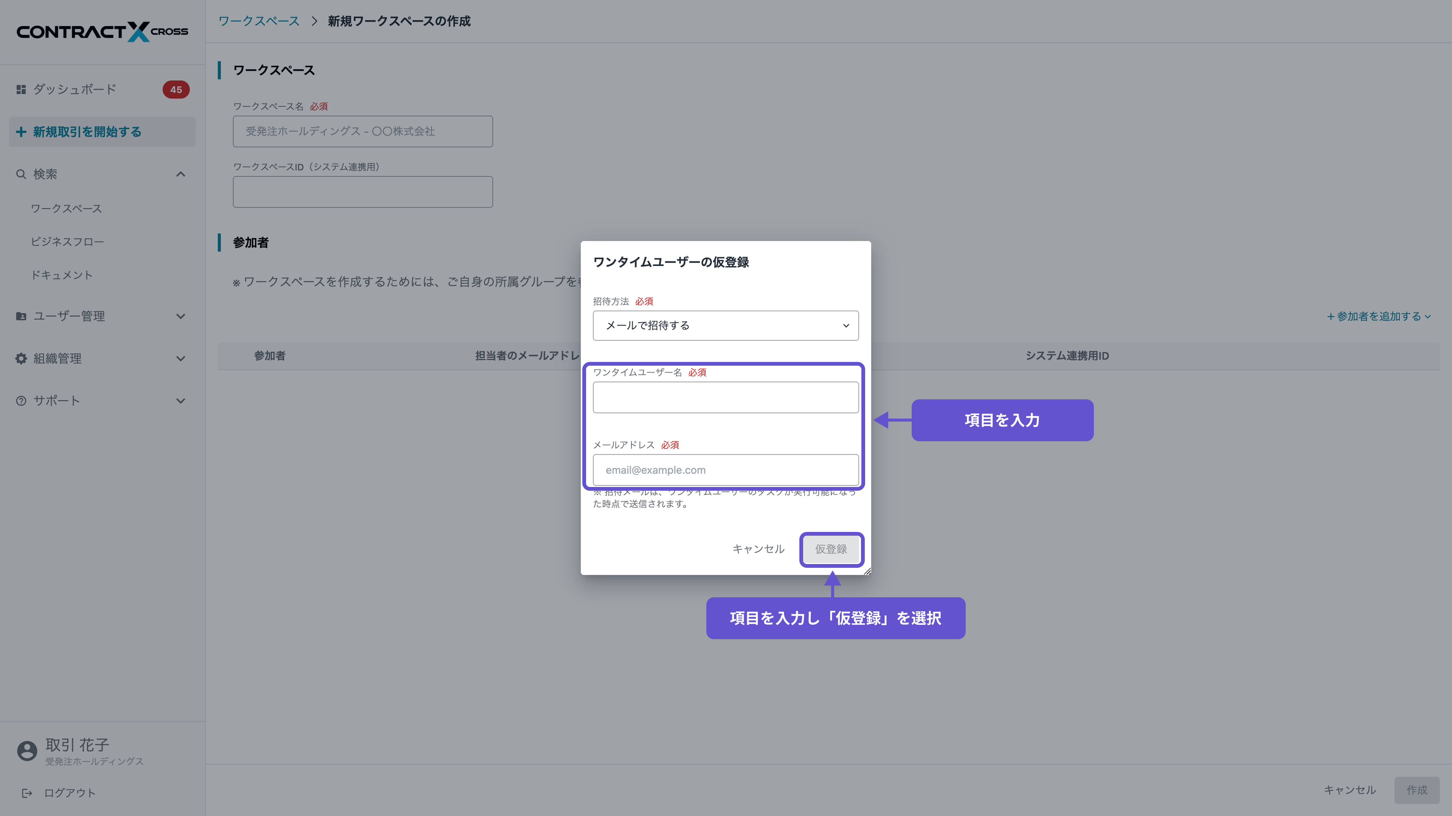Image resolution: width=1452 pixels, height=816 pixels.
Task: Click the red 45 notification badge
Action: (176, 90)
